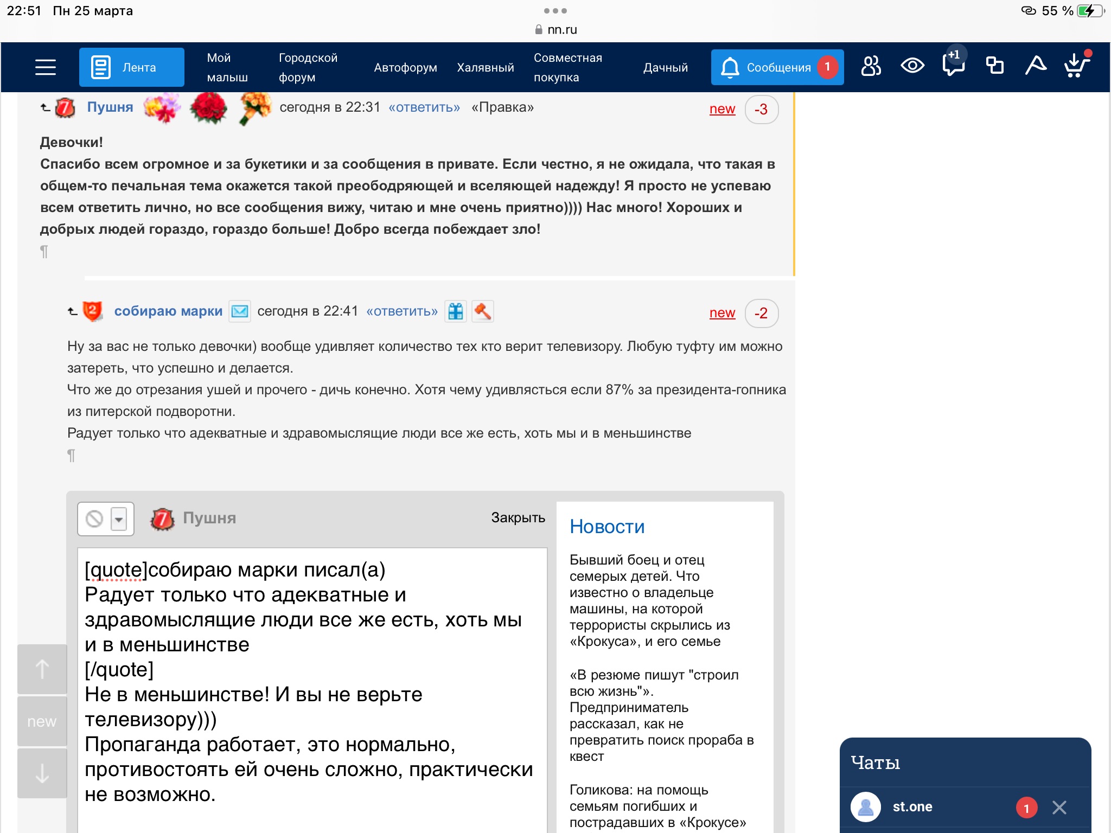
Task: Jump to next new message button
Action: (42, 721)
